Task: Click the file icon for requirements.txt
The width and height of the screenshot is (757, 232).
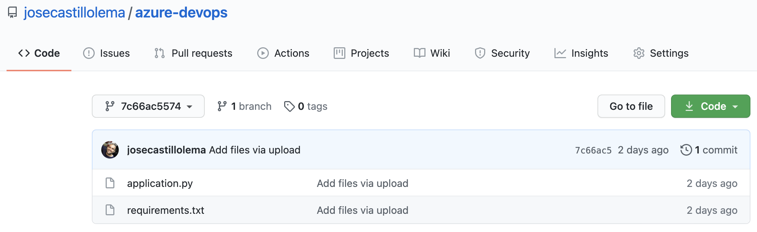Action: [110, 210]
